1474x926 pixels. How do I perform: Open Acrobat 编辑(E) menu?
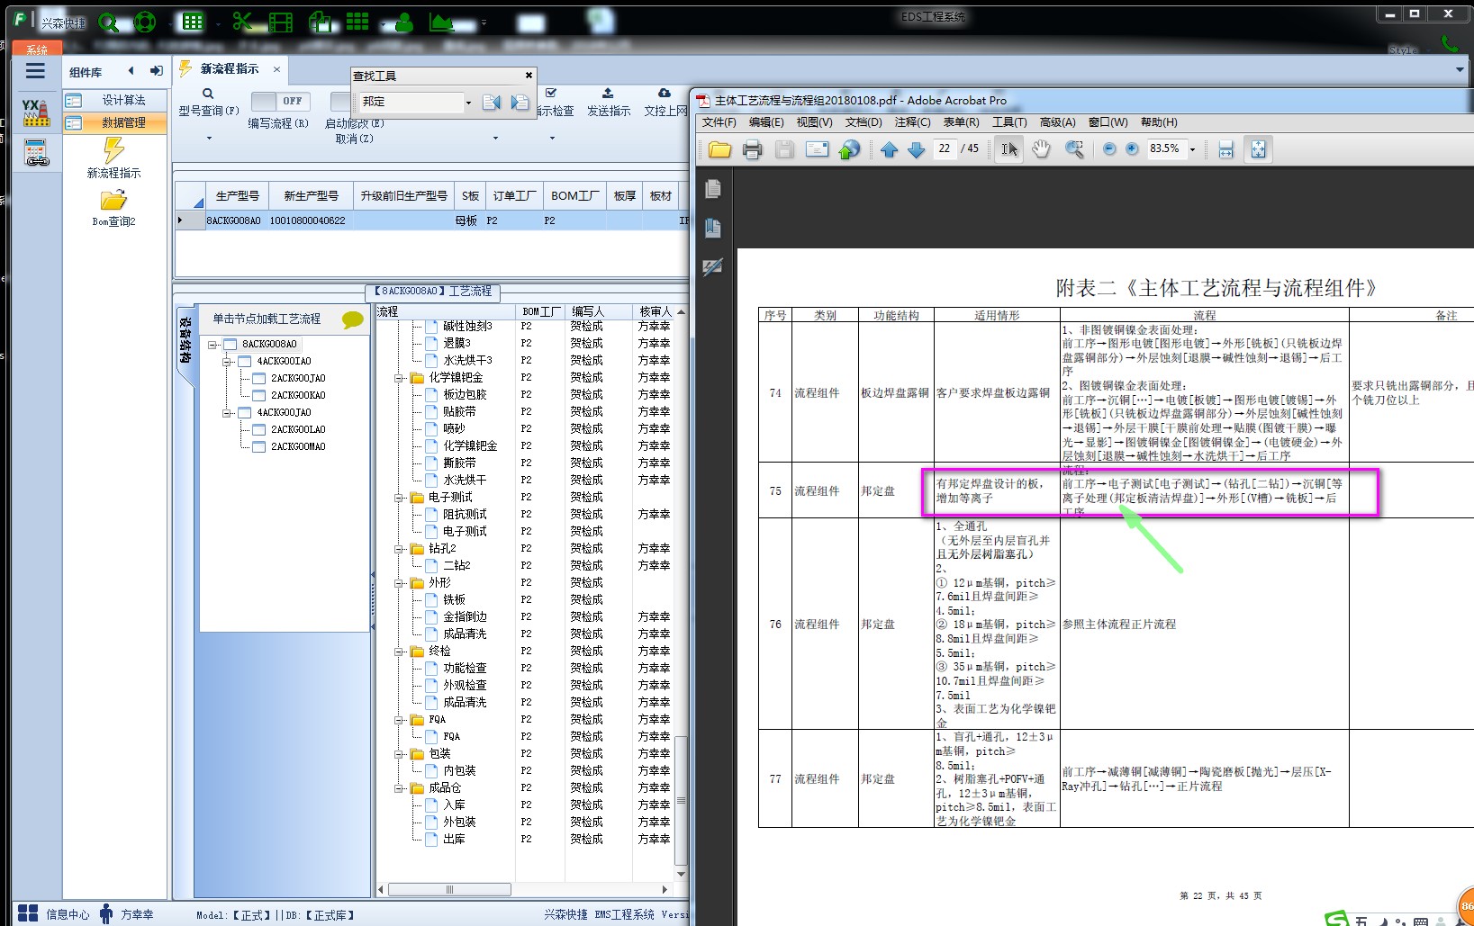click(x=766, y=122)
